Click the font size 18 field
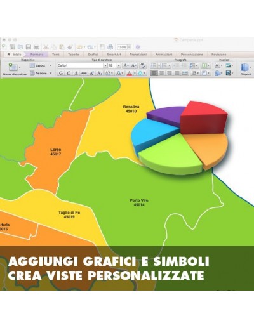254x328 pixels. [112, 65]
